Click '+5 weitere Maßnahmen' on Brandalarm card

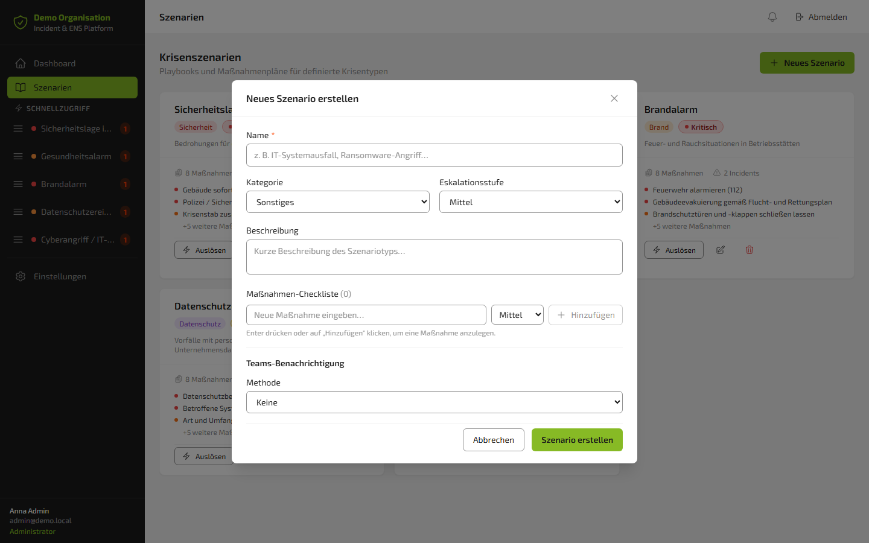tap(692, 226)
